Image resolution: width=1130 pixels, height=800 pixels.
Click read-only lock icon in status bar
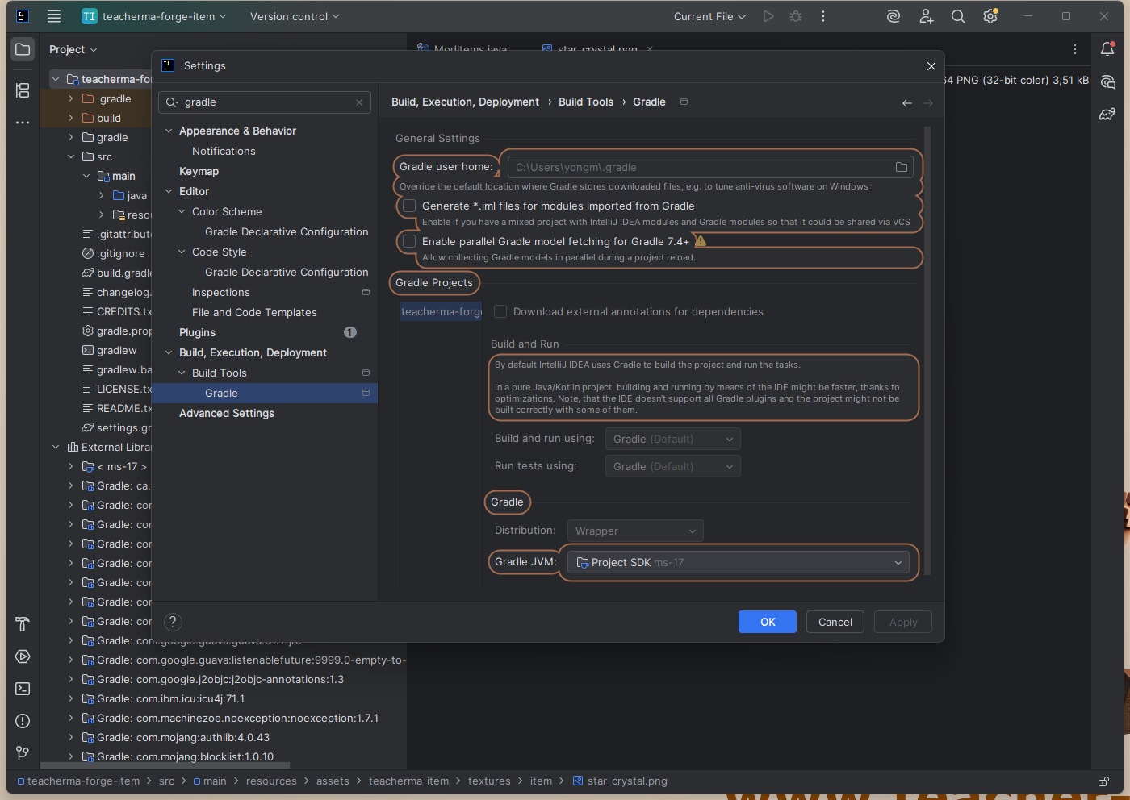point(1103,781)
